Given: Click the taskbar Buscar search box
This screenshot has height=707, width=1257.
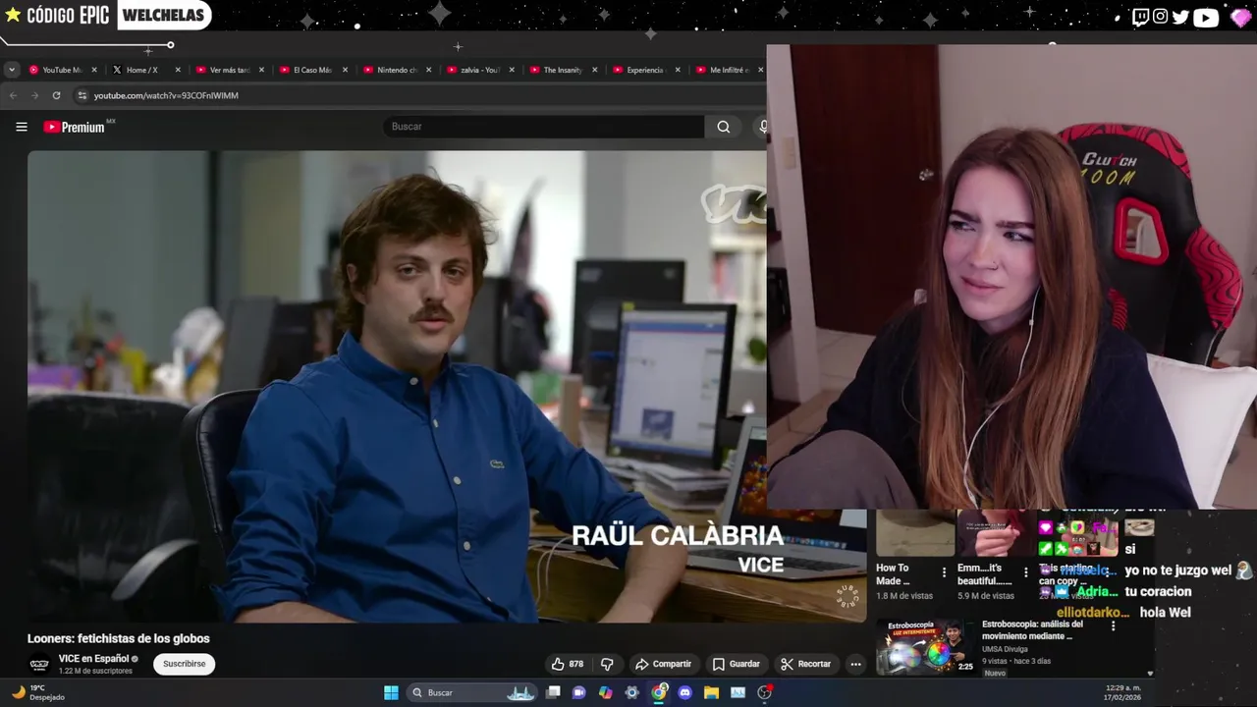Looking at the screenshot, I should coord(472,692).
